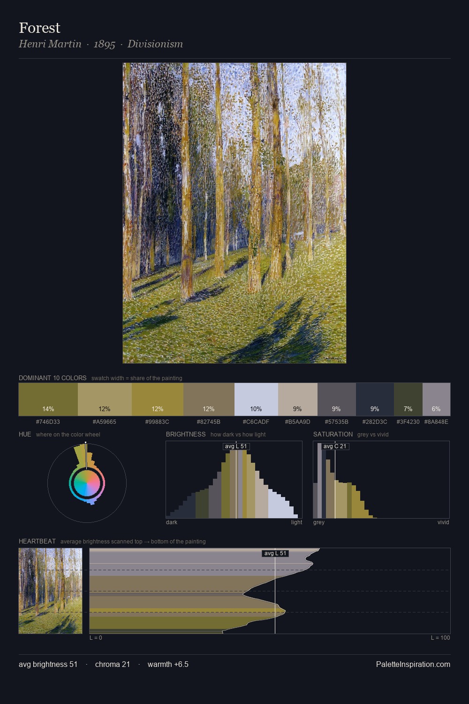Click the #82745B brown swatch
Image resolution: width=469 pixels, height=704 pixels.
(209, 399)
